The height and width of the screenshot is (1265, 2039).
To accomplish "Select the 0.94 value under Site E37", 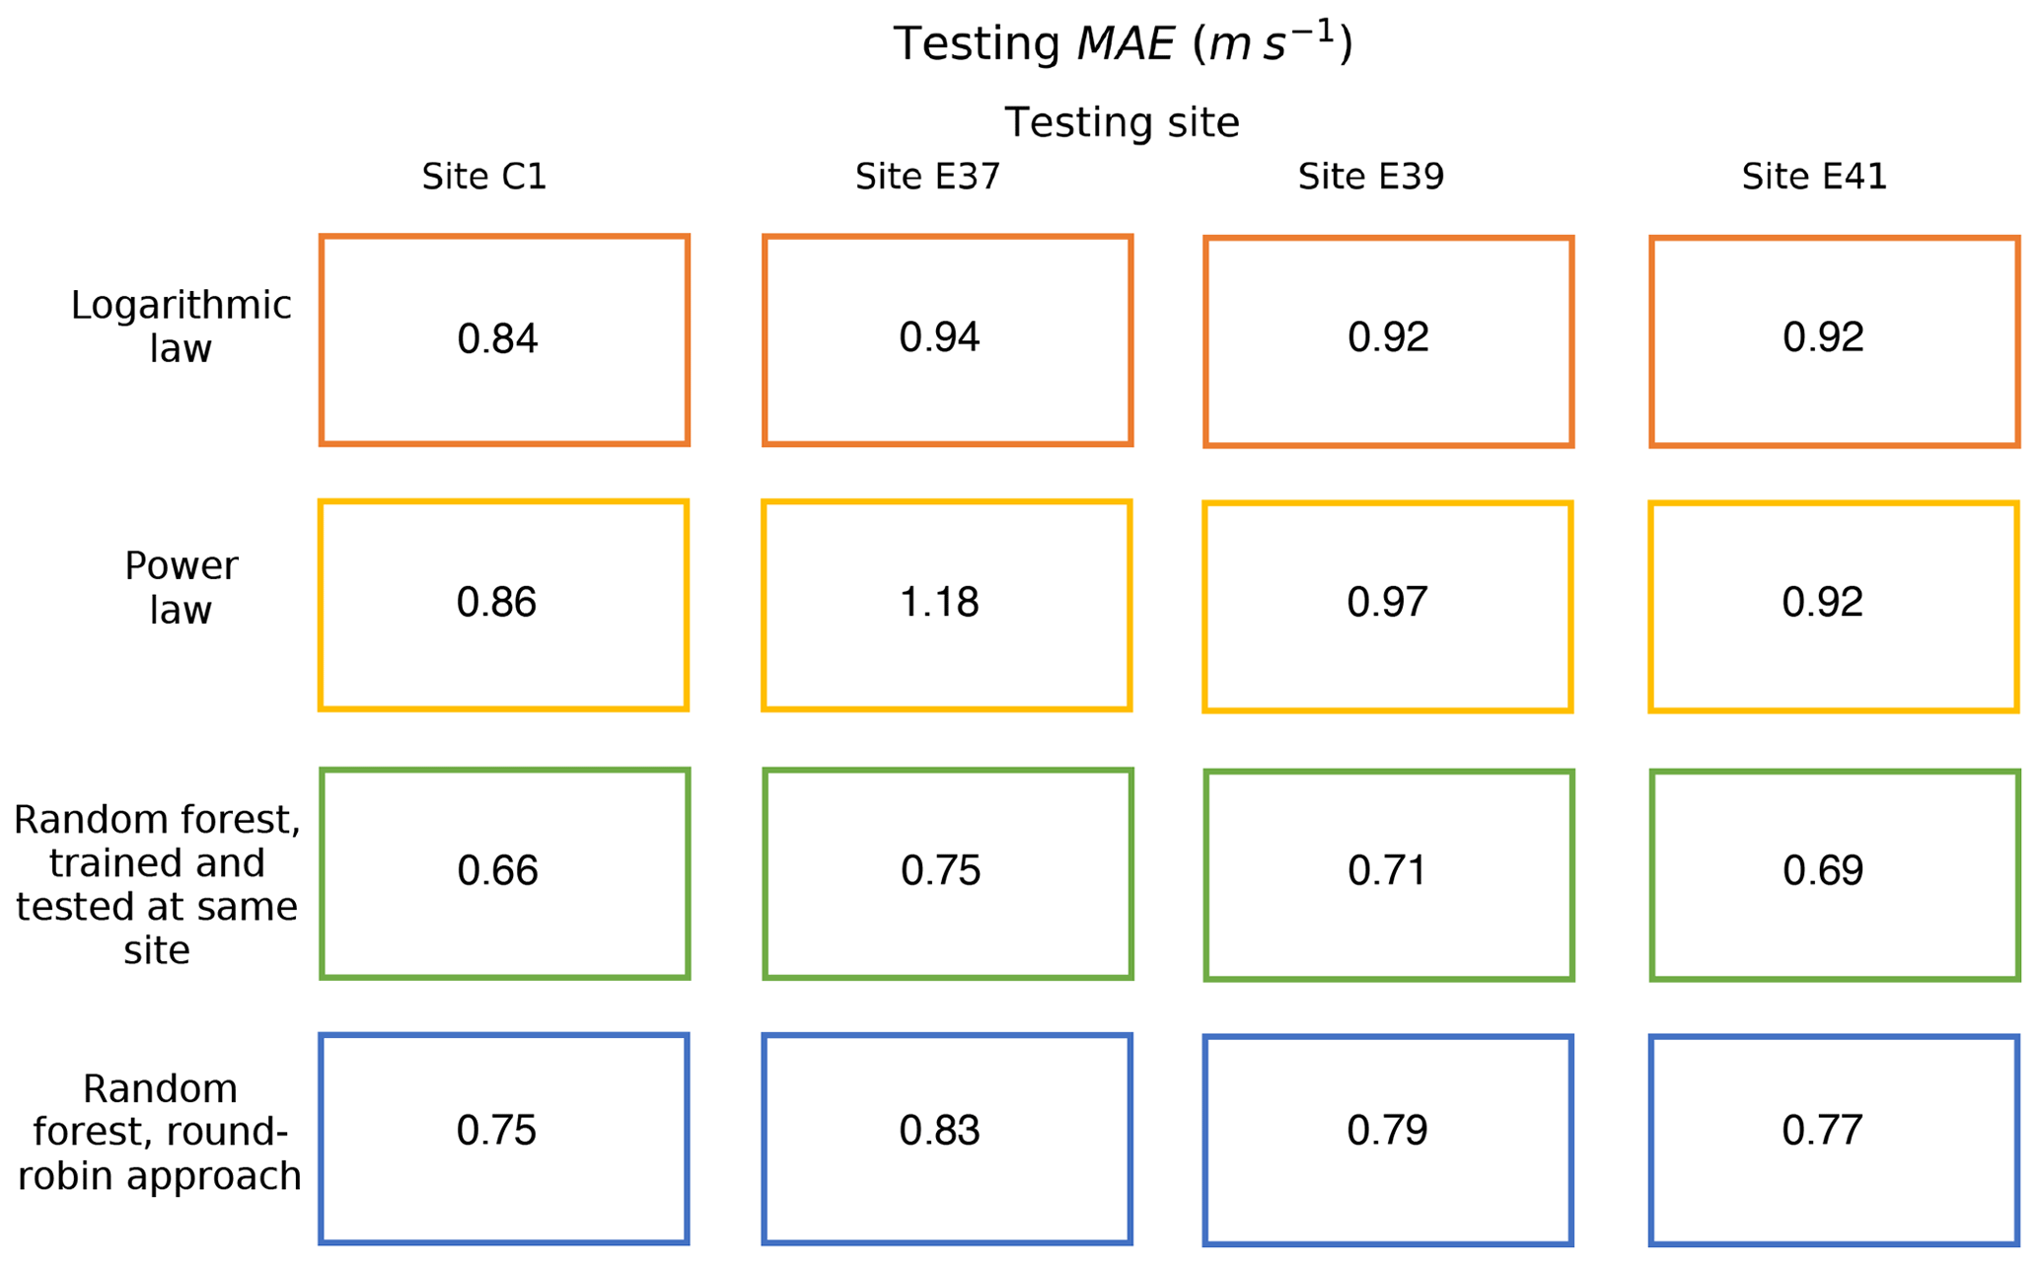I will click(939, 337).
